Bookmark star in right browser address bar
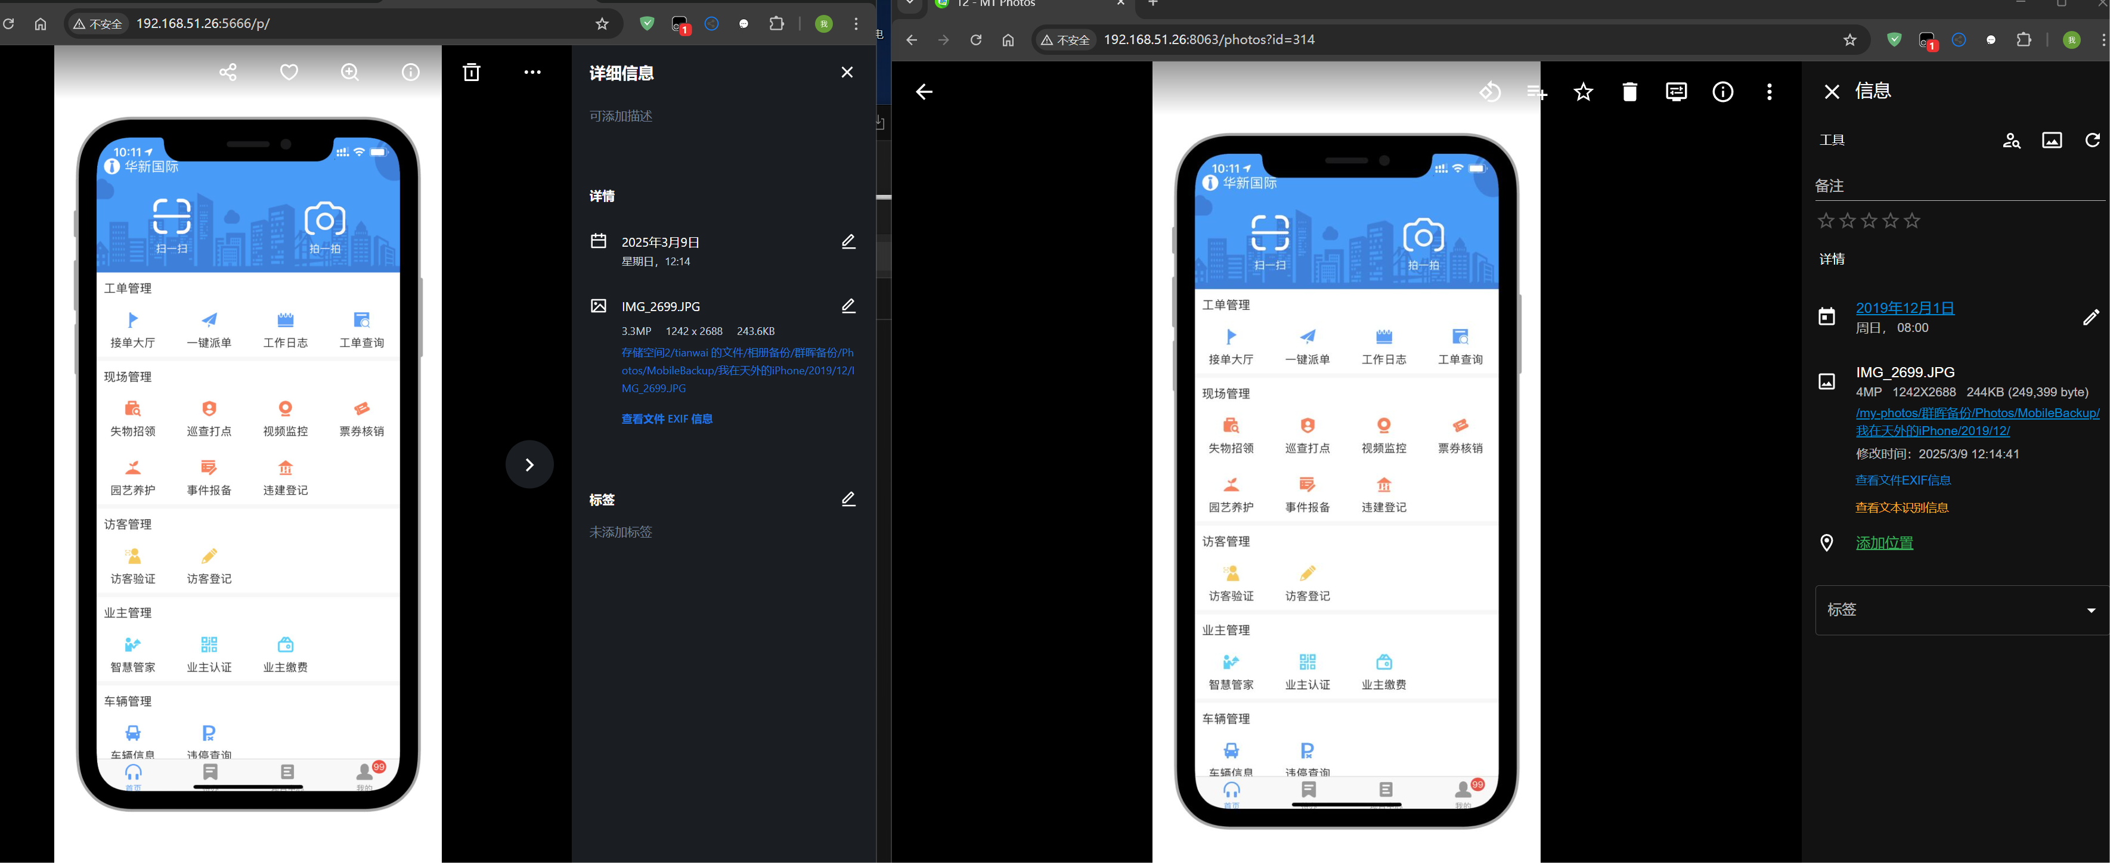 point(1849,39)
